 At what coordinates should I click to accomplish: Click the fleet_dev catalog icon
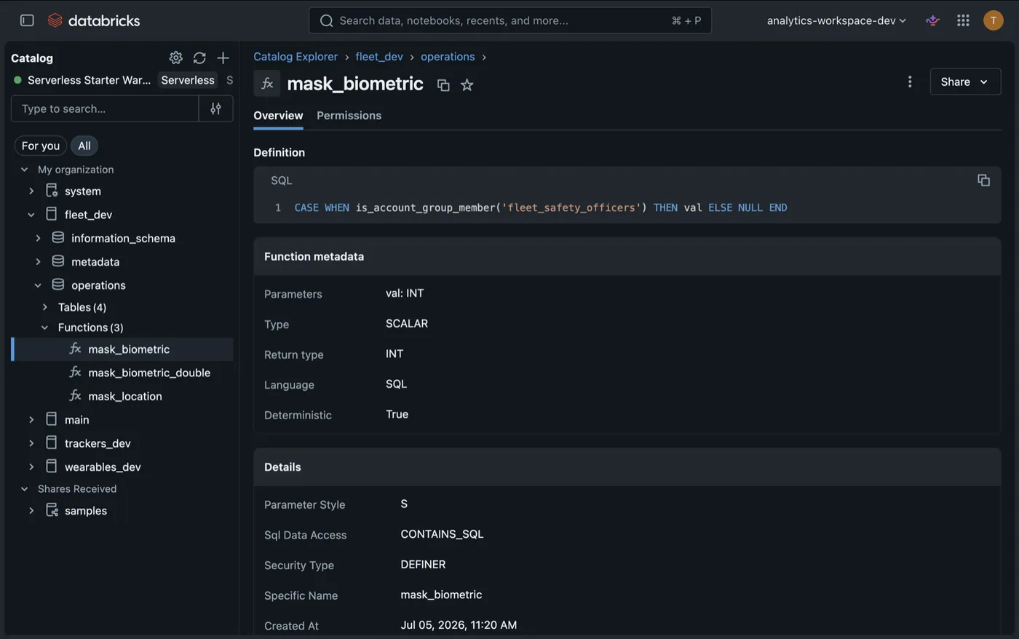click(x=51, y=214)
